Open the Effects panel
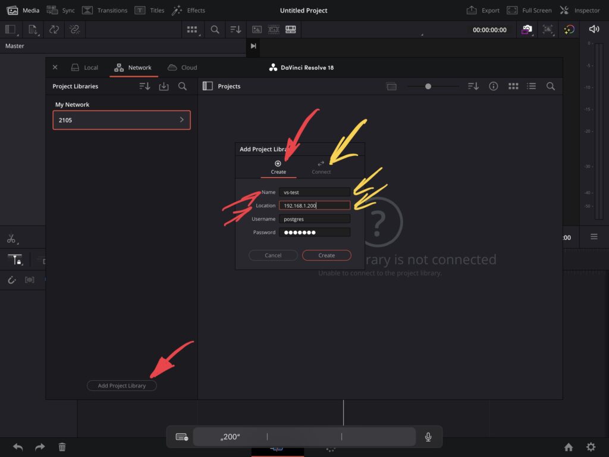This screenshot has height=457, width=609. tap(189, 11)
